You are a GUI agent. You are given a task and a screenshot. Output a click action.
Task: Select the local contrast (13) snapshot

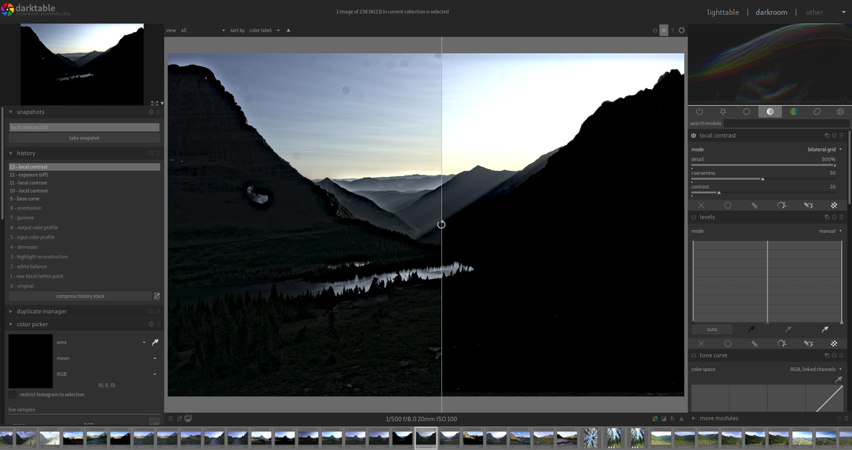[85, 127]
